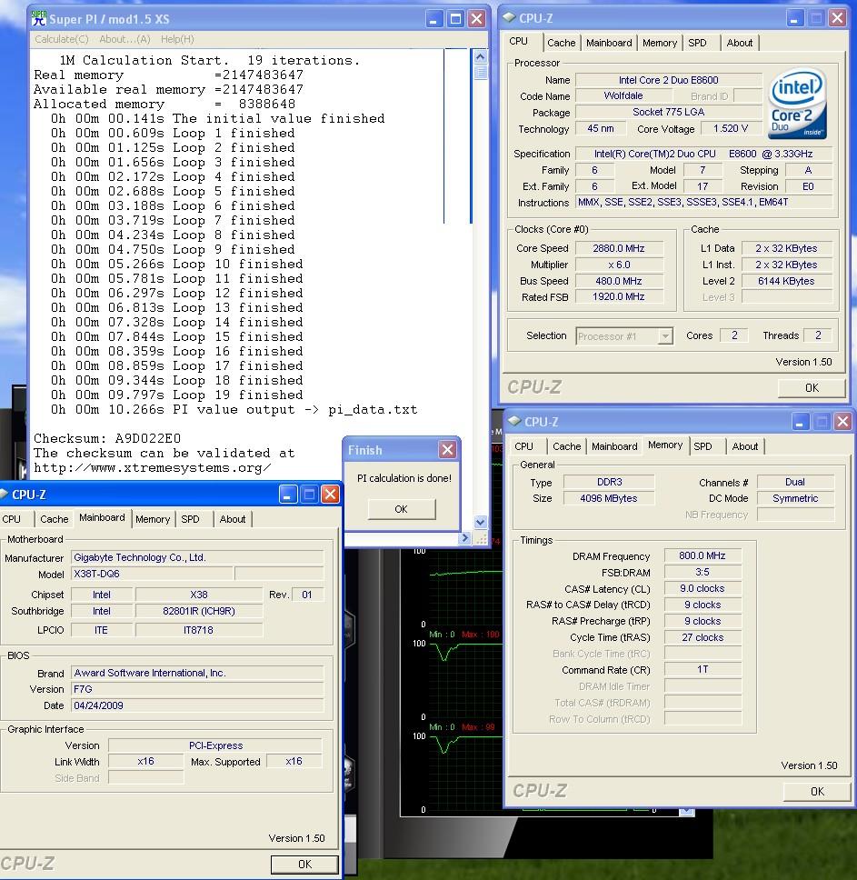
Task: Close the CPU-Z processor window
Action: [x=837, y=18]
